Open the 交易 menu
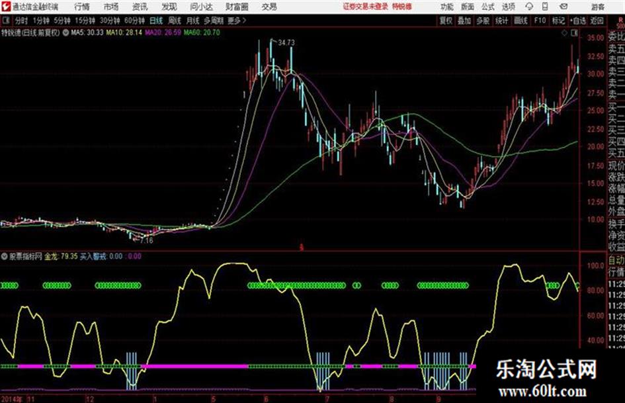Viewport: 625px width, 403px height. pos(269,7)
